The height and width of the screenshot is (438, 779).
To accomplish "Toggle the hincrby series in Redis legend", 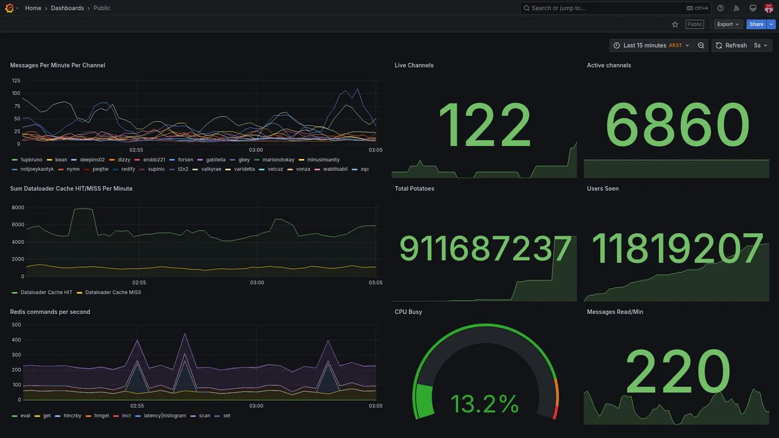I will (x=68, y=416).
